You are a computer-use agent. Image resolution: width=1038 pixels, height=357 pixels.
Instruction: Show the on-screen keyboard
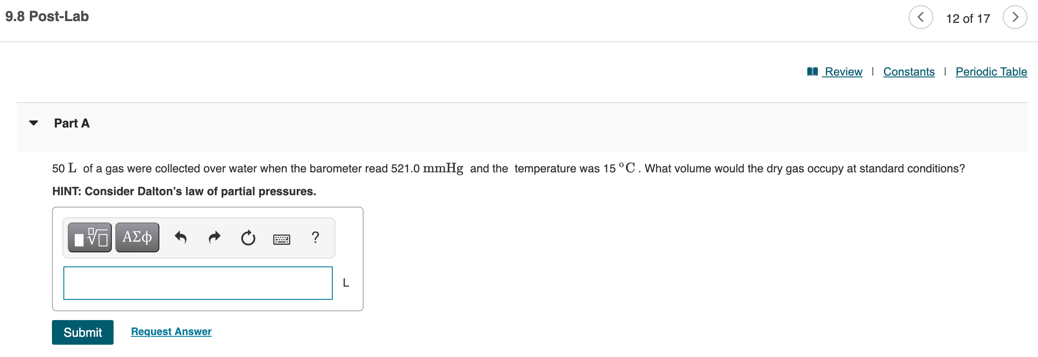coord(282,239)
